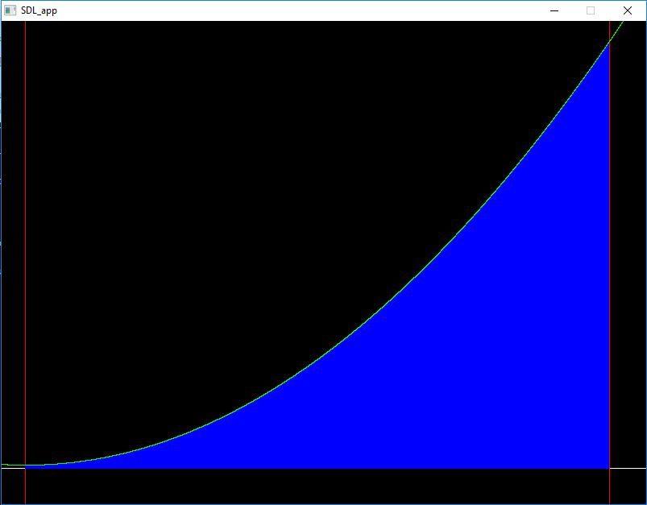The width and height of the screenshot is (647, 505).
Task: Click where the red line meets the horizontal axis
Action: (x=609, y=468)
